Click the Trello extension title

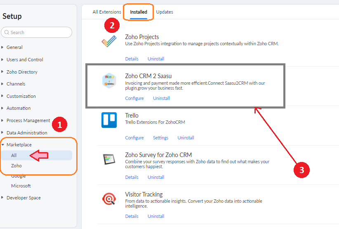pyautogui.click(x=132, y=115)
